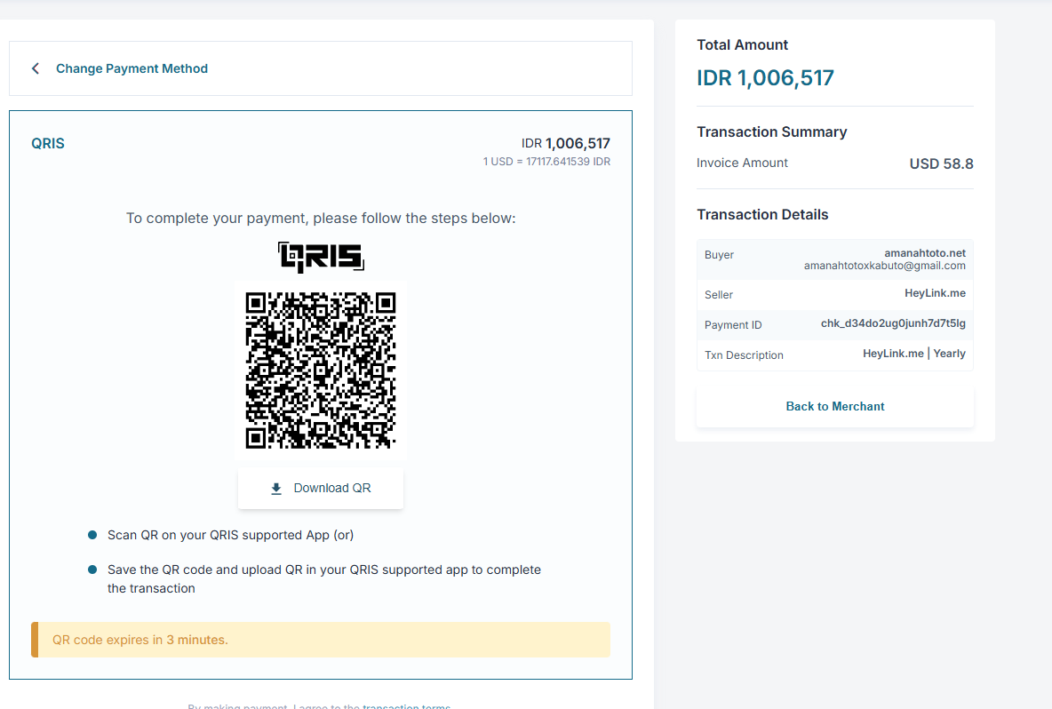Click the QR code image
Image resolution: width=1052 pixels, height=709 pixels.
(321, 370)
